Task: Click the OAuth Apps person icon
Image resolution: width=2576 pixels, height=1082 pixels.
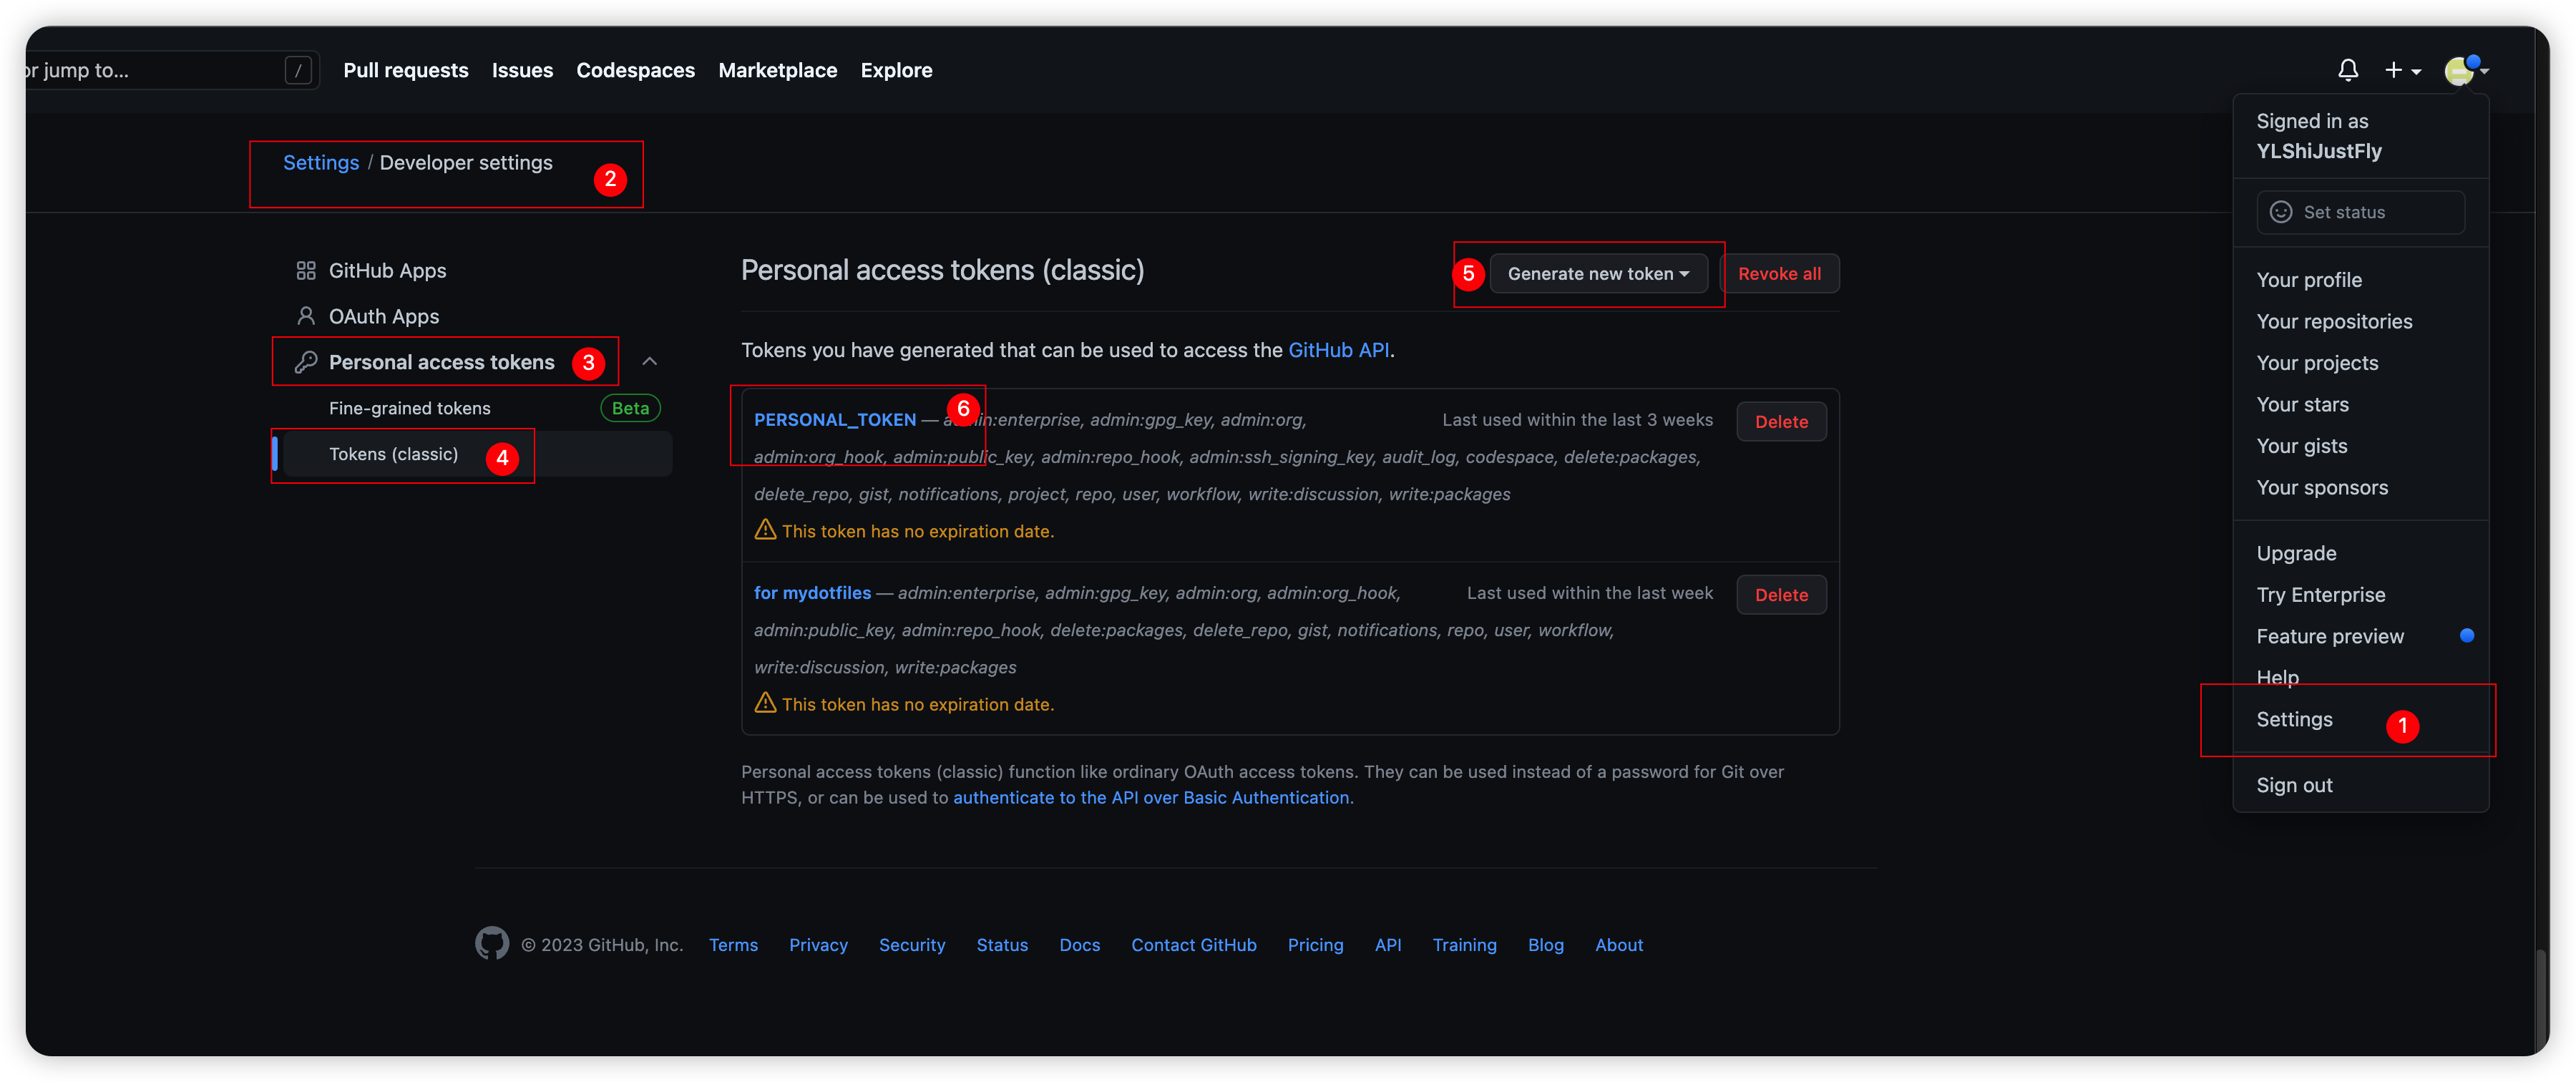Action: [x=306, y=316]
